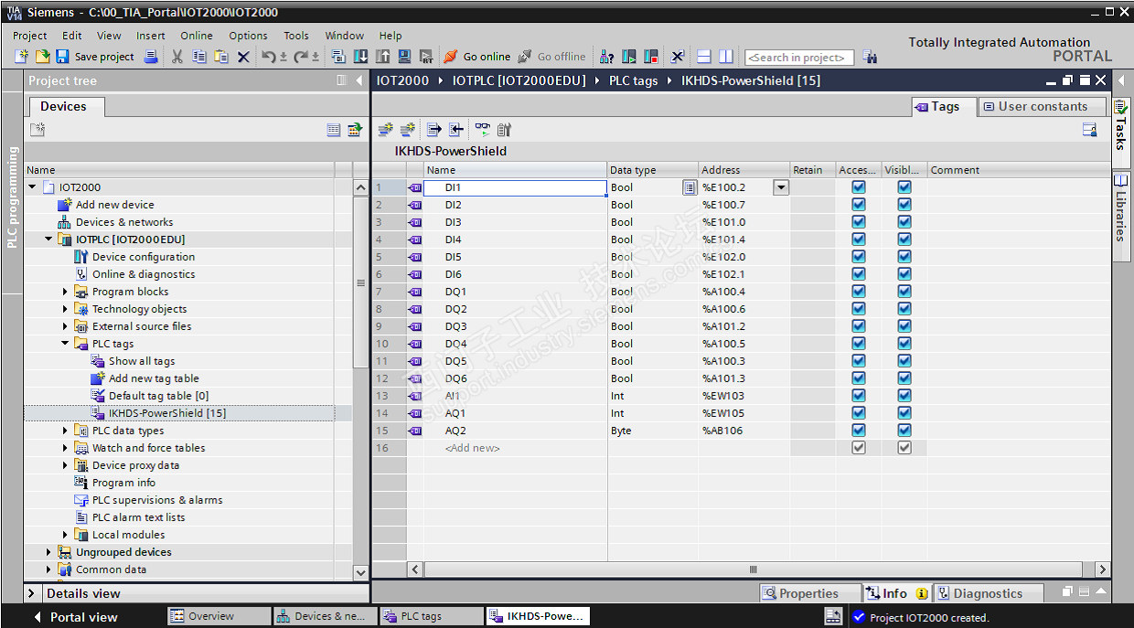Open the Diagnostics inspector tab

pyautogui.click(x=988, y=593)
